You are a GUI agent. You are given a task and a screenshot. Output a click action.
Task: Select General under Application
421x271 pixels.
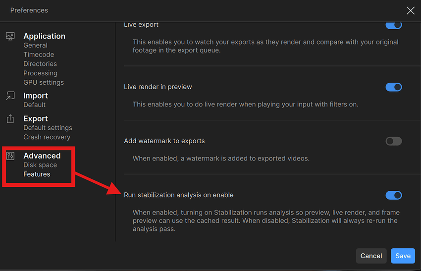[36, 46]
